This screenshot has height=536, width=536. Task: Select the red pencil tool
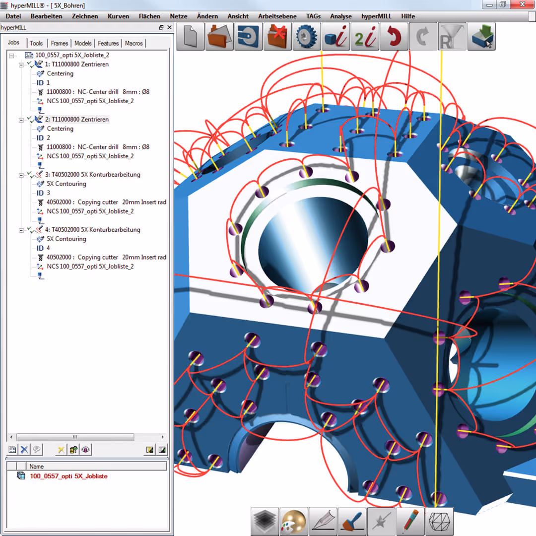[410, 522]
